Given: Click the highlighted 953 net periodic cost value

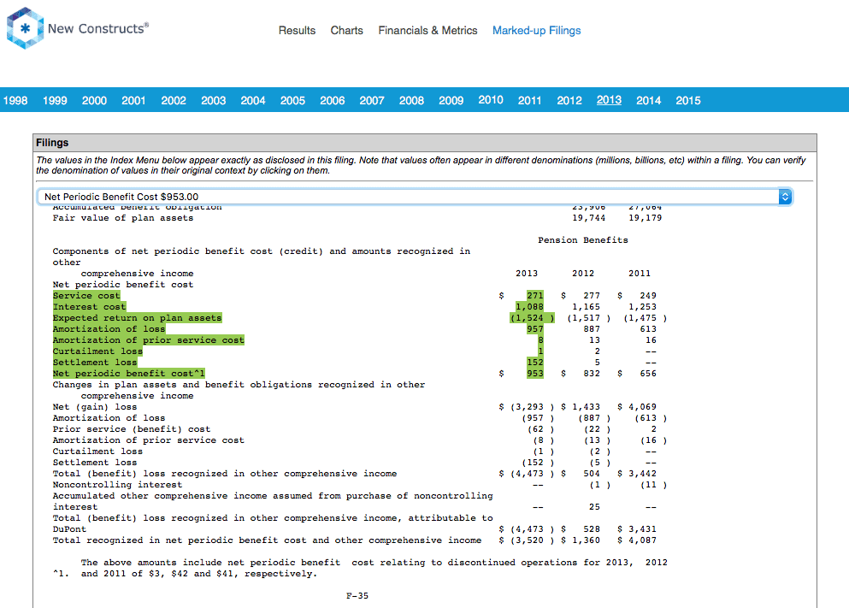Looking at the screenshot, I should [535, 374].
